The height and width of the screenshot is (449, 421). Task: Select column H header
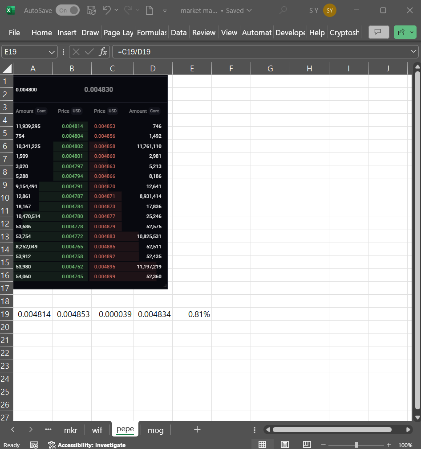[x=309, y=68]
